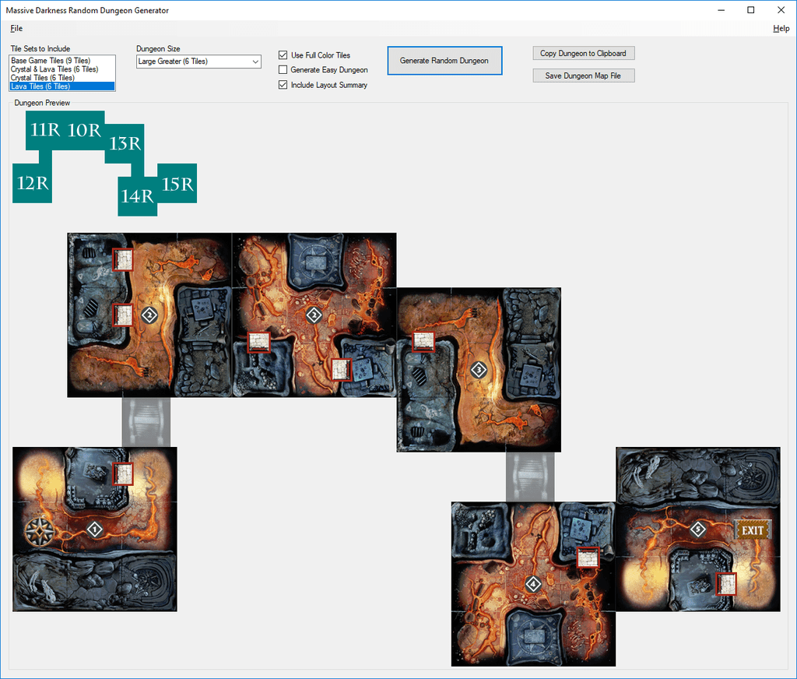
Task: Click the 12R layout summary block
Action: coord(32,183)
